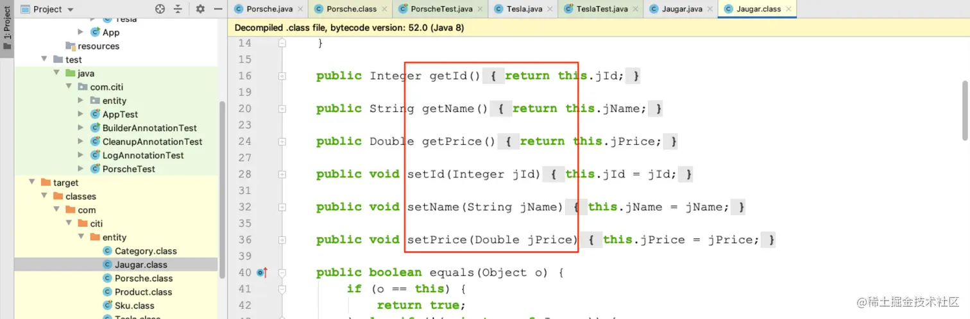Click the collapse all icon in Project panel
970x319 pixels.
[178, 9]
